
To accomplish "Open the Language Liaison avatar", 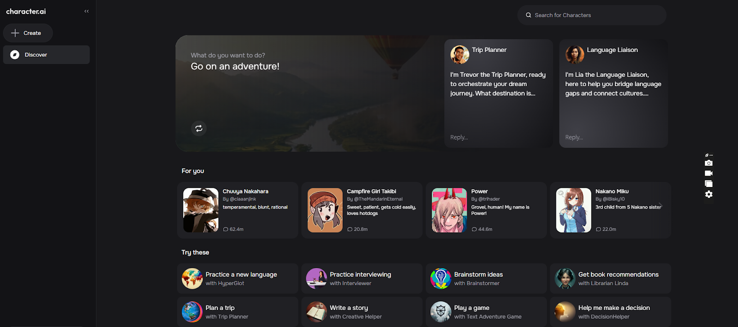I will click(575, 55).
